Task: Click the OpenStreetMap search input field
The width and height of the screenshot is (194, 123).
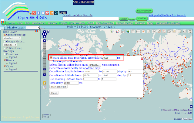Action: (91, 19)
